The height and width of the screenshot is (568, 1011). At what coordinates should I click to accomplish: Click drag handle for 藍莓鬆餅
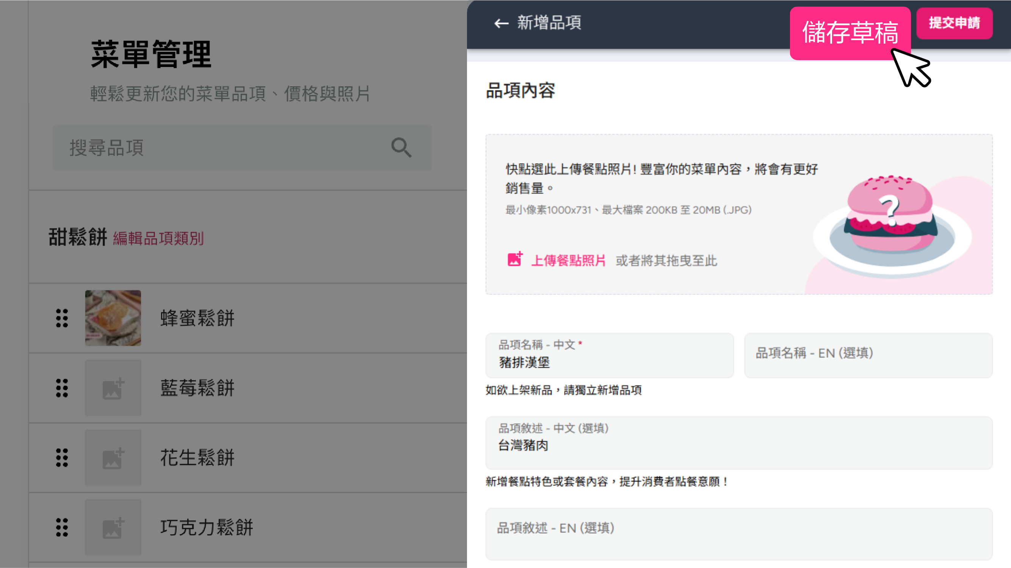click(62, 388)
